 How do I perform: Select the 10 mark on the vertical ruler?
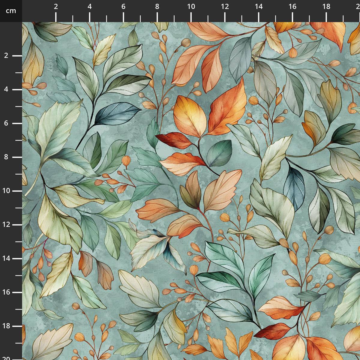[7, 191]
